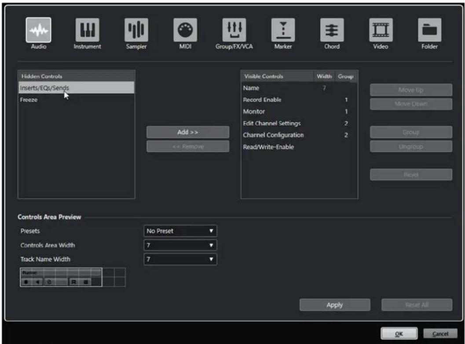Select the Chord track type icon

click(x=332, y=30)
